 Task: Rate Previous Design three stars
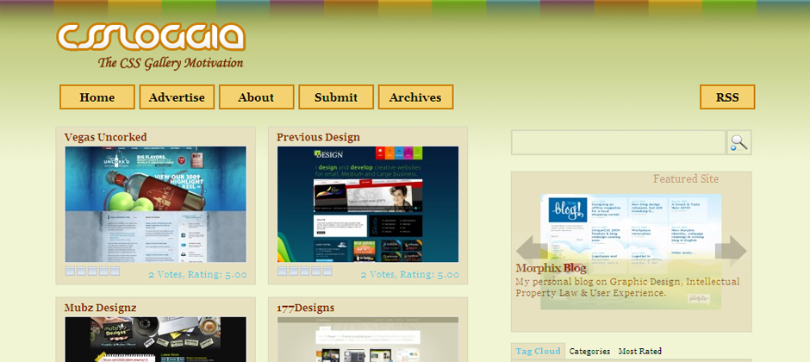tap(305, 271)
